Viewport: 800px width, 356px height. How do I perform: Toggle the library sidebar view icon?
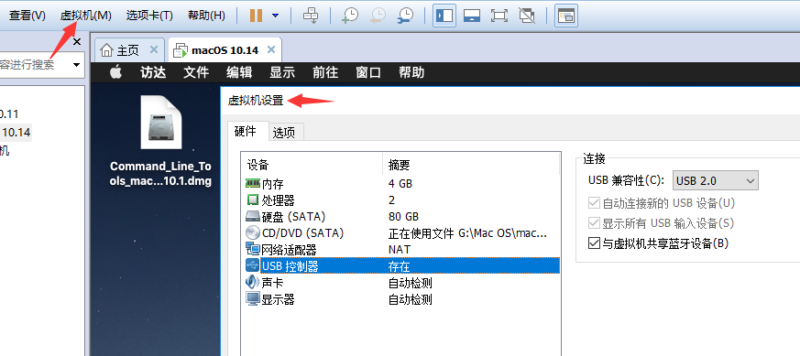point(444,16)
